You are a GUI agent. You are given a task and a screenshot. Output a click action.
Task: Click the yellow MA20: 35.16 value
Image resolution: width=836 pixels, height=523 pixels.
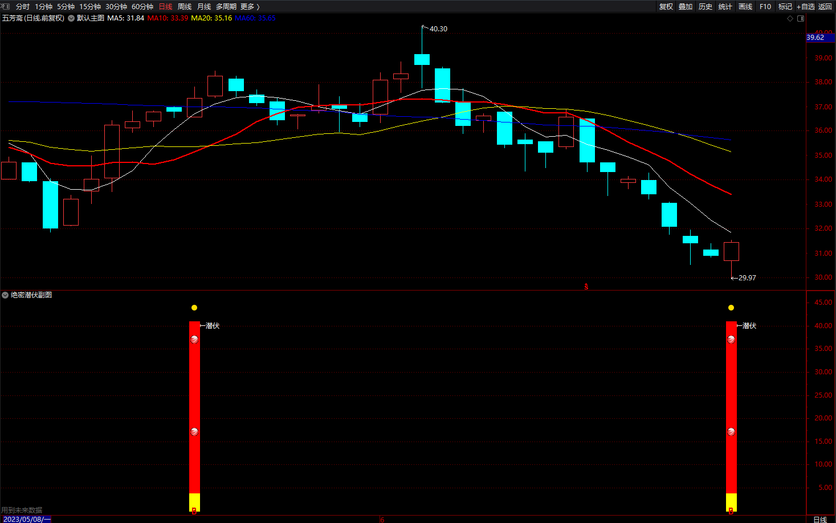(211, 18)
